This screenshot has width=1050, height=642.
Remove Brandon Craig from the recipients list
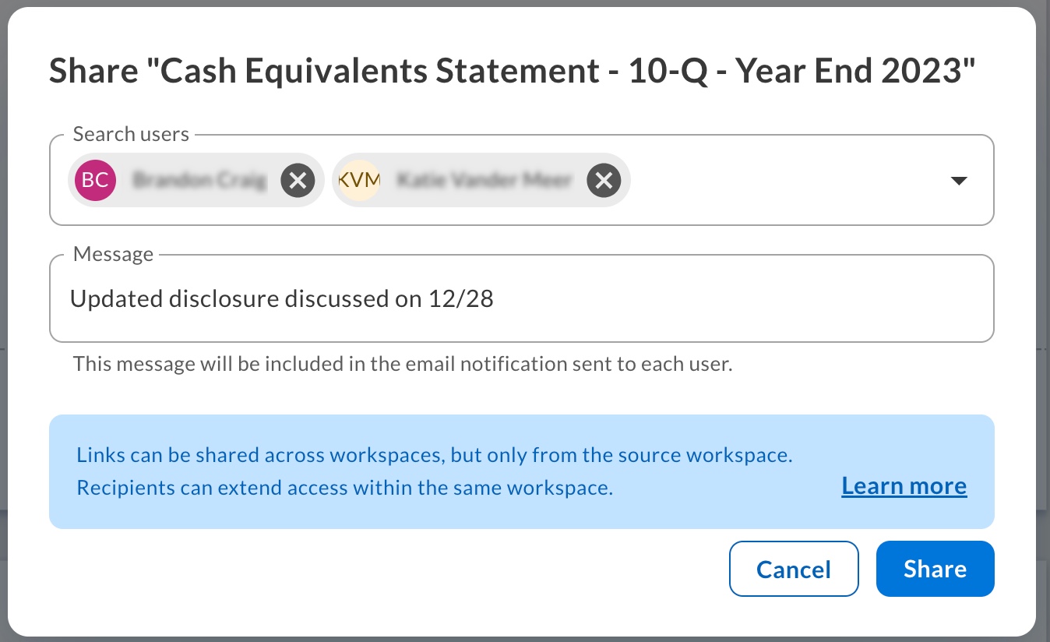pos(298,180)
